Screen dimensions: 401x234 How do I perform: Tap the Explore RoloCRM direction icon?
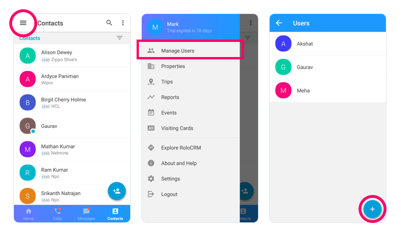151,148
